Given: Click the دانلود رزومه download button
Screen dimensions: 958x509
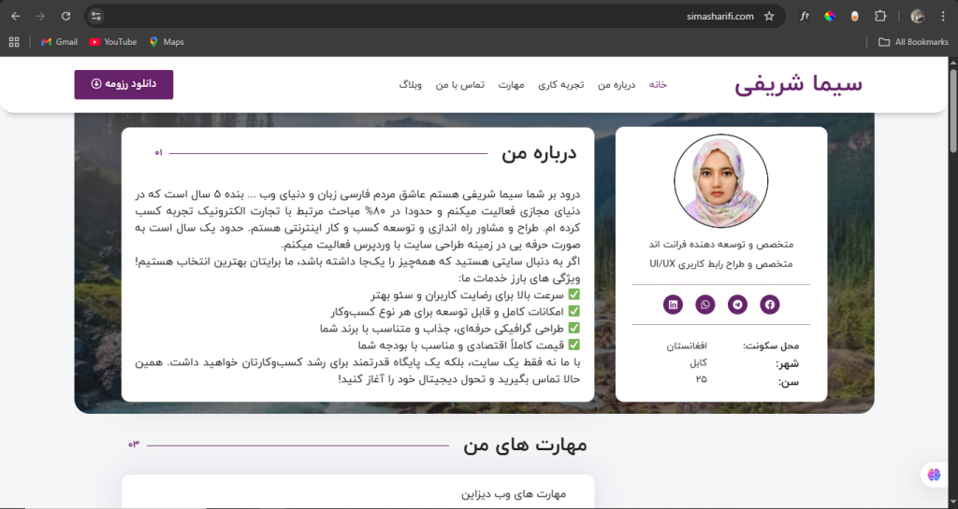Looking at the screenshot, I should [124, 84].
